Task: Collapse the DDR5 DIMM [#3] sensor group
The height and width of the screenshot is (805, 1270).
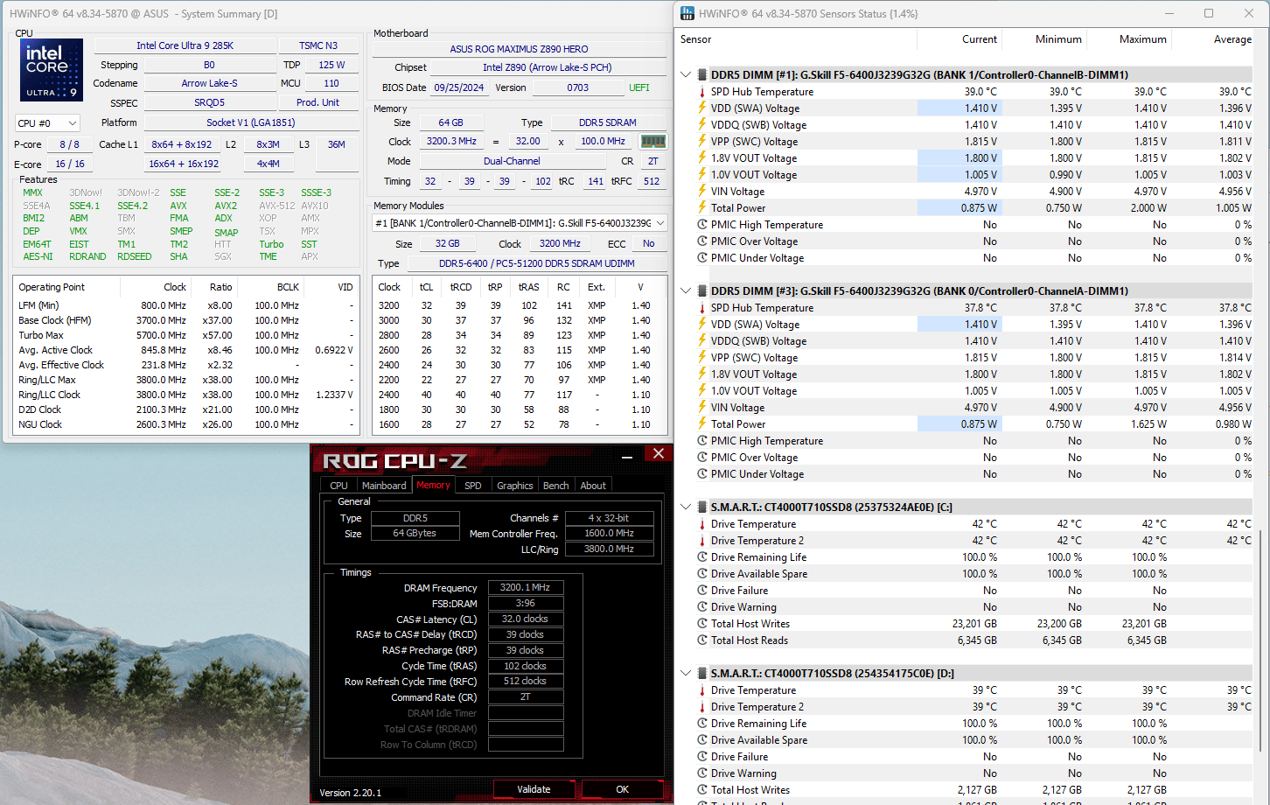Action: (x=686, y=291)
